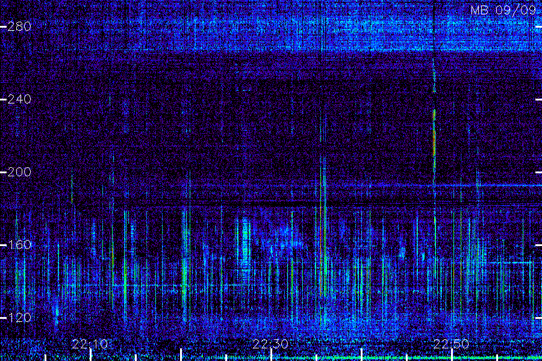542x361 pixels.
Task: Click the 160 frequency axis label
Action: click(19, 245)
